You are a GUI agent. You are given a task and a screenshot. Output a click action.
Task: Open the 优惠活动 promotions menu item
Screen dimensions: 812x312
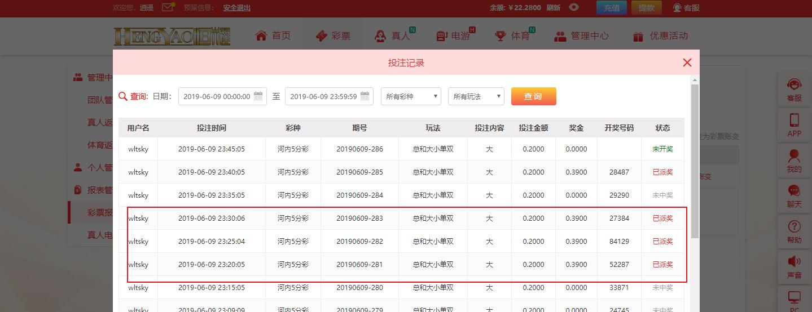coord(660,36)
